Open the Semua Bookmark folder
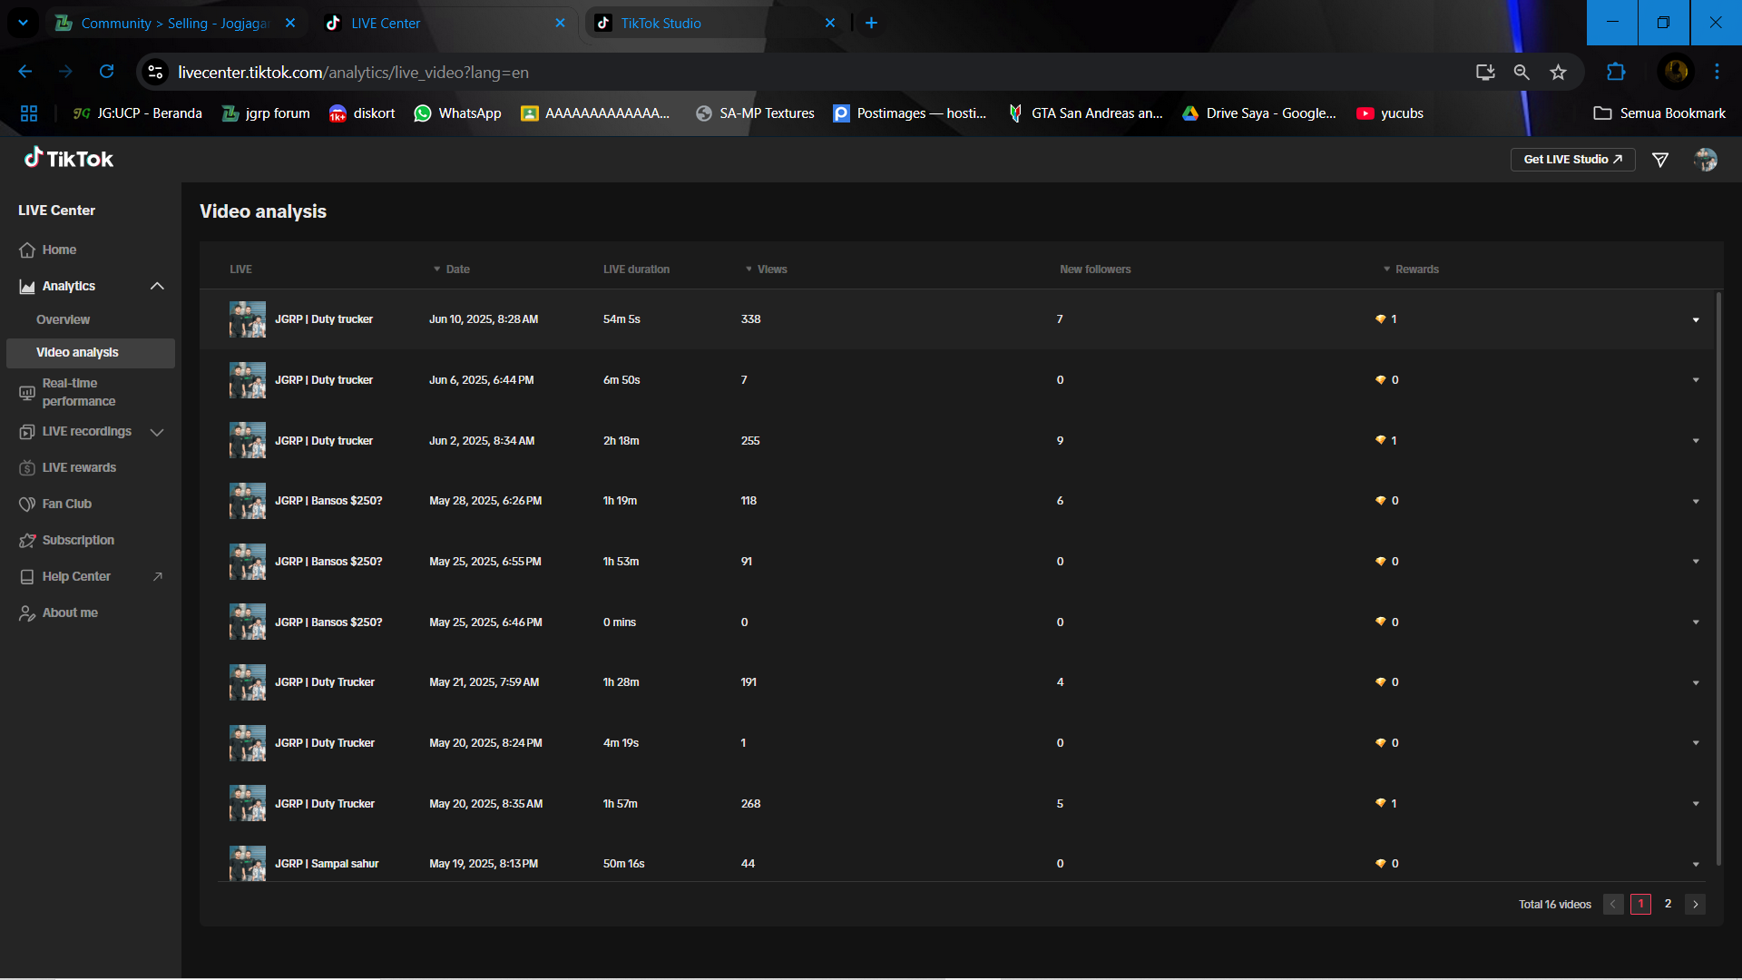The width and height of the screenshot is (1742, 980). click(1659, 113)
